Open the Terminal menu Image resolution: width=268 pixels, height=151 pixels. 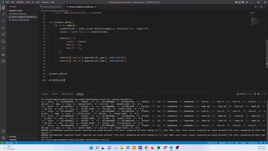click(45, 2)
